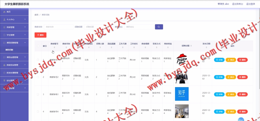Select the header select-all checkbox
260x121 pixels.
(x=38, y=46)
